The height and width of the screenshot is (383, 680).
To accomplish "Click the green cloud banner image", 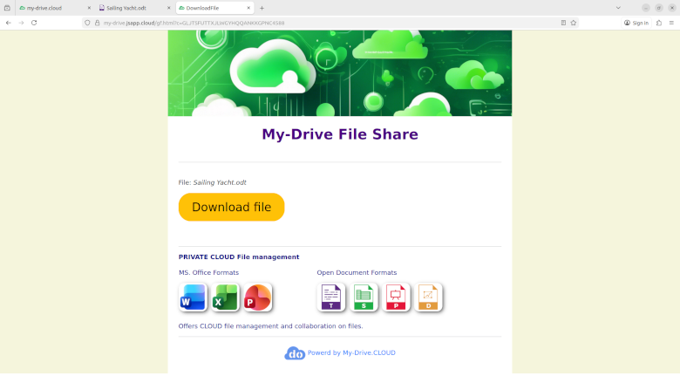I will pos(340,73).
